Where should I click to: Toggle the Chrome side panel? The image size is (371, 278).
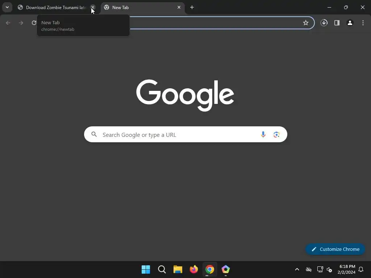pyautogui.click(x=337, y=23)
